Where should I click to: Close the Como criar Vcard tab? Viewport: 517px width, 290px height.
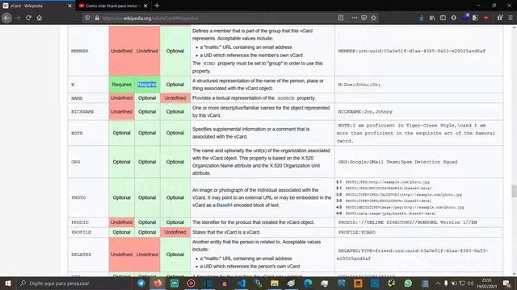tap(145, 6)
